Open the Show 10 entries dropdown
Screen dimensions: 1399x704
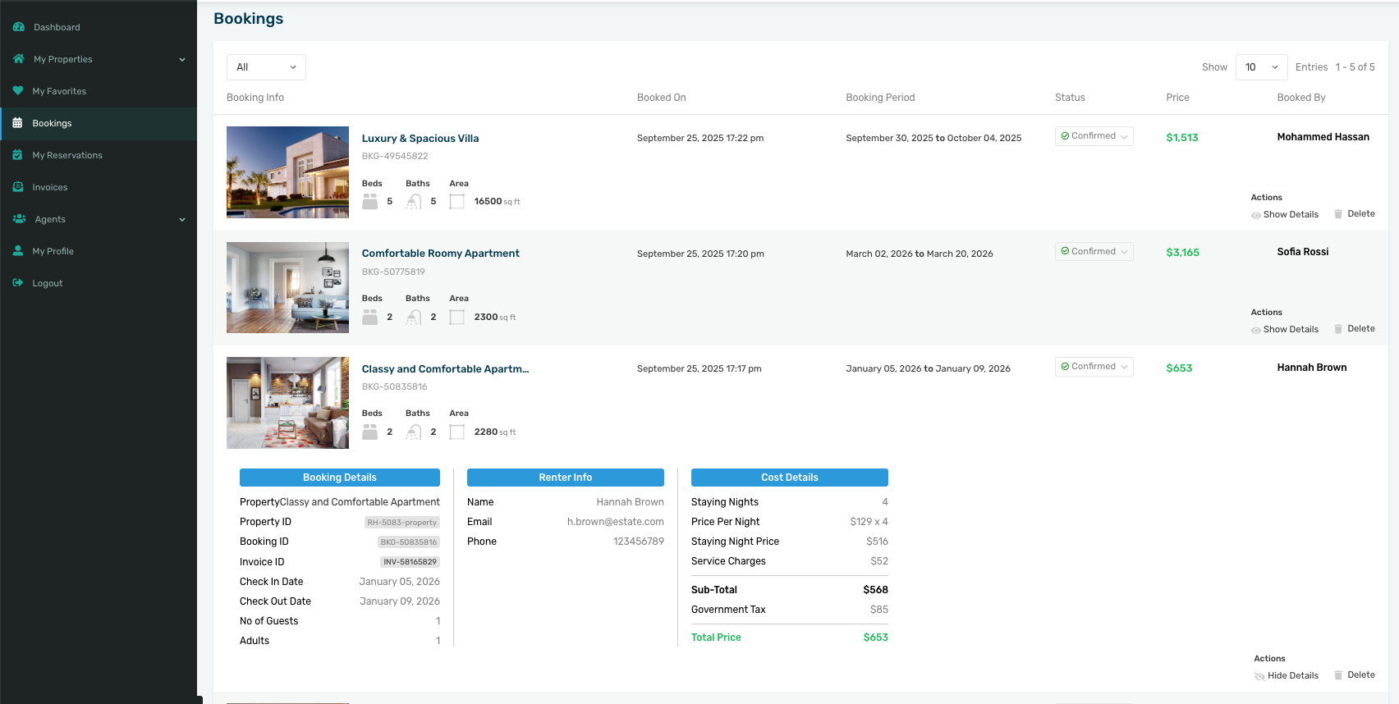1261,67
